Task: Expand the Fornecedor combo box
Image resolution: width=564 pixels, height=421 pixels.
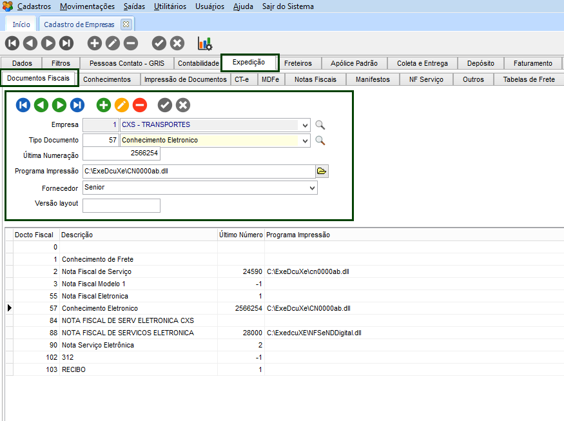Action: coord(312,188)
